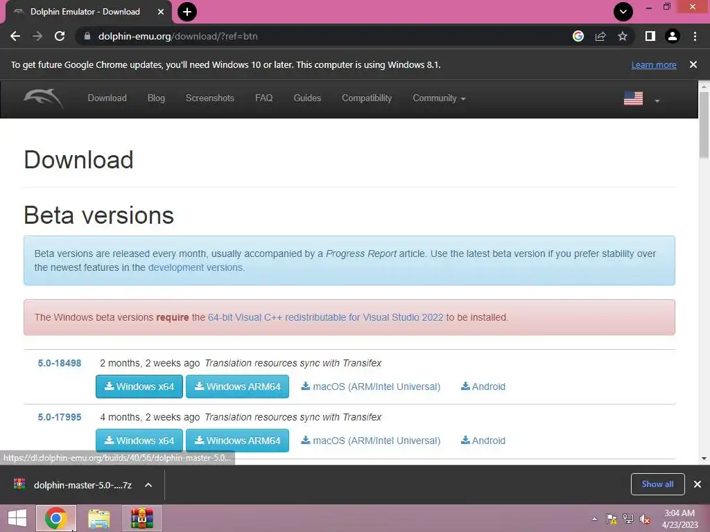This screenshot has height=532, width=710.
Task: Dismiss the Windows 8.1 update notice
Action: (693, 64)
